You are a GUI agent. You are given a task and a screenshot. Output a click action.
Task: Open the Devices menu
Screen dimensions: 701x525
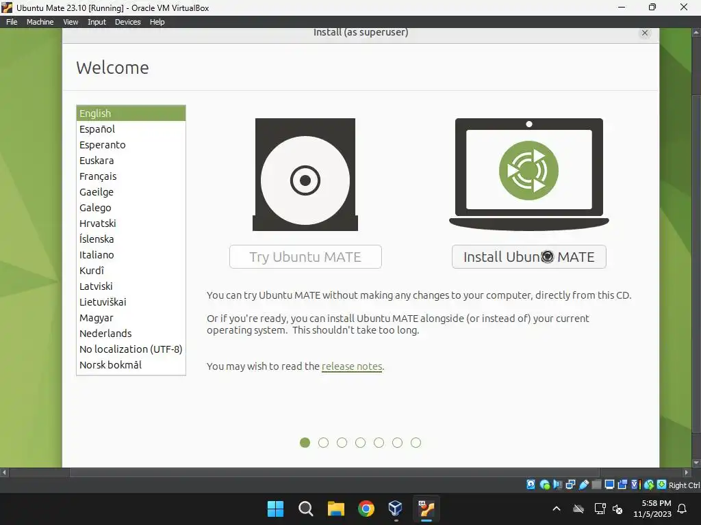coord(128,22)
